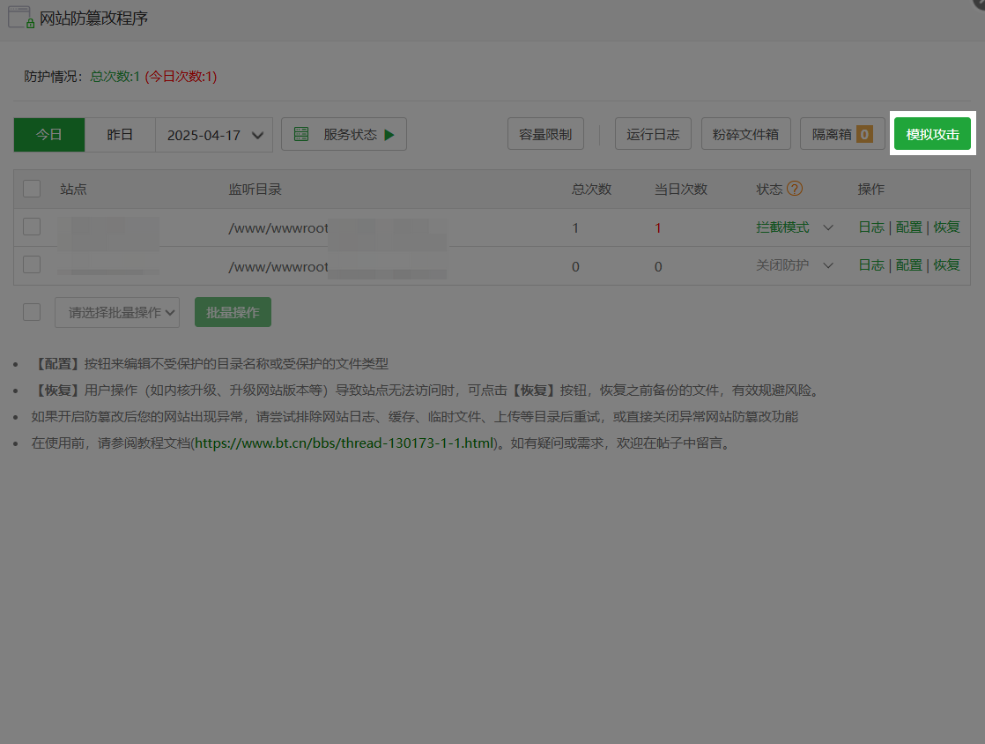This screenshot has width=985, height=744.
Task: Click the server icon in 服务状态 button
Action: 301,135
